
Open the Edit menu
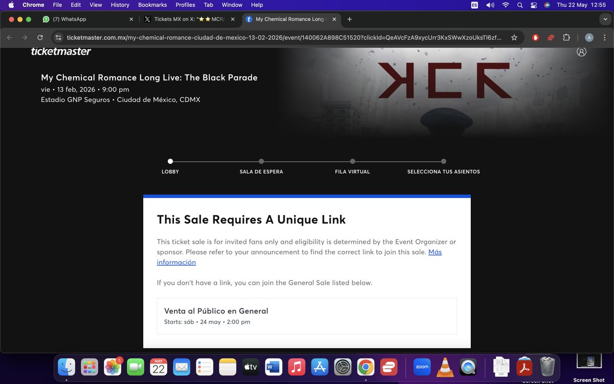click(x=76, y=5)
